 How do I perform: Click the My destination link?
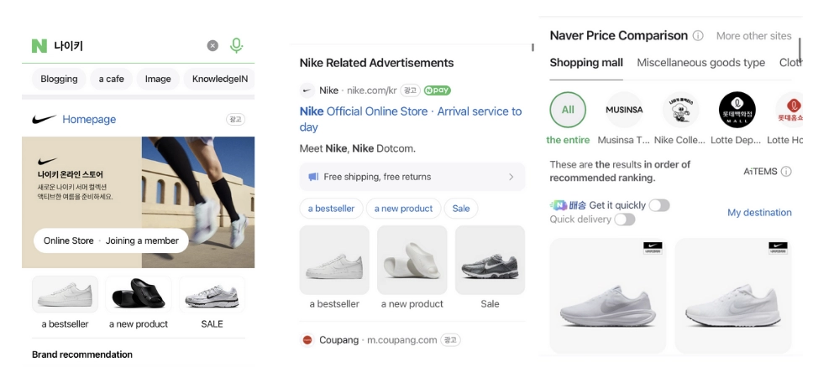(759, 213)
